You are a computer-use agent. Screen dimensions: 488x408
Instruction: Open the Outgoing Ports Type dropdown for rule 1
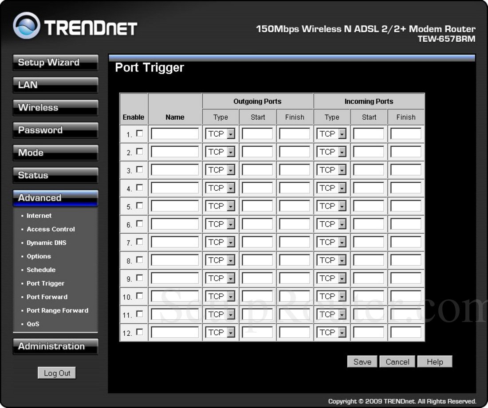220,133
